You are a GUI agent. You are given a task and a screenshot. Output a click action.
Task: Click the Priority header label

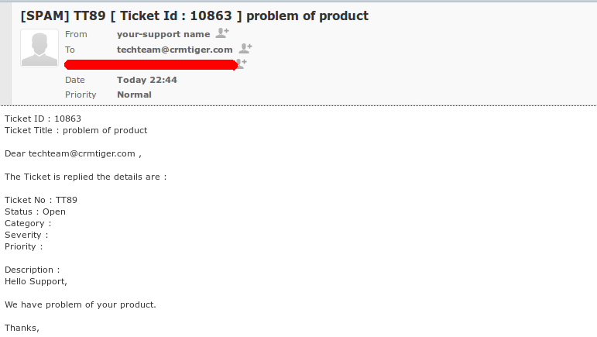(x=81, y=95)
